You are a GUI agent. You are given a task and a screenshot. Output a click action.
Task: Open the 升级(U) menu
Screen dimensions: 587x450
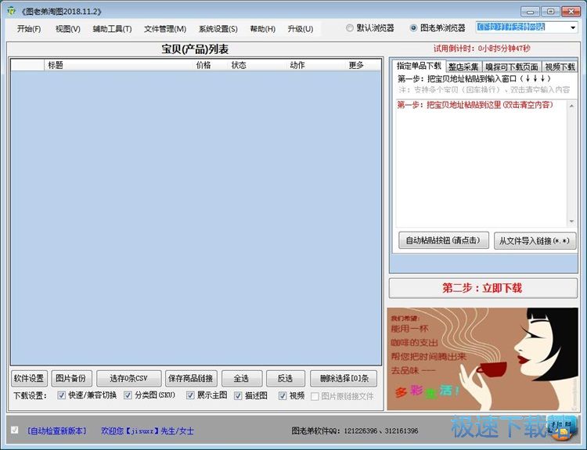coord(301,29)
